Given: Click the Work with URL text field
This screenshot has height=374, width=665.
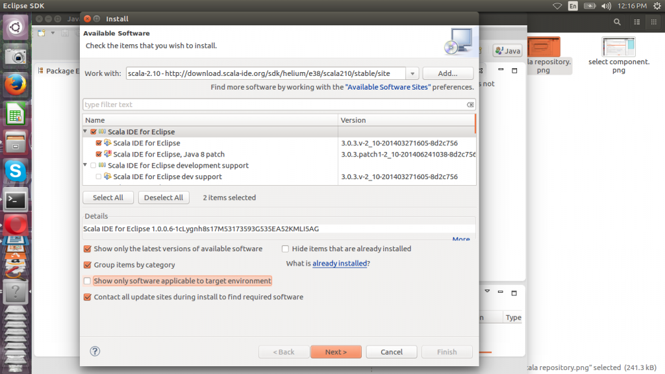Looking at the screenshot, I should click(266, 73).
